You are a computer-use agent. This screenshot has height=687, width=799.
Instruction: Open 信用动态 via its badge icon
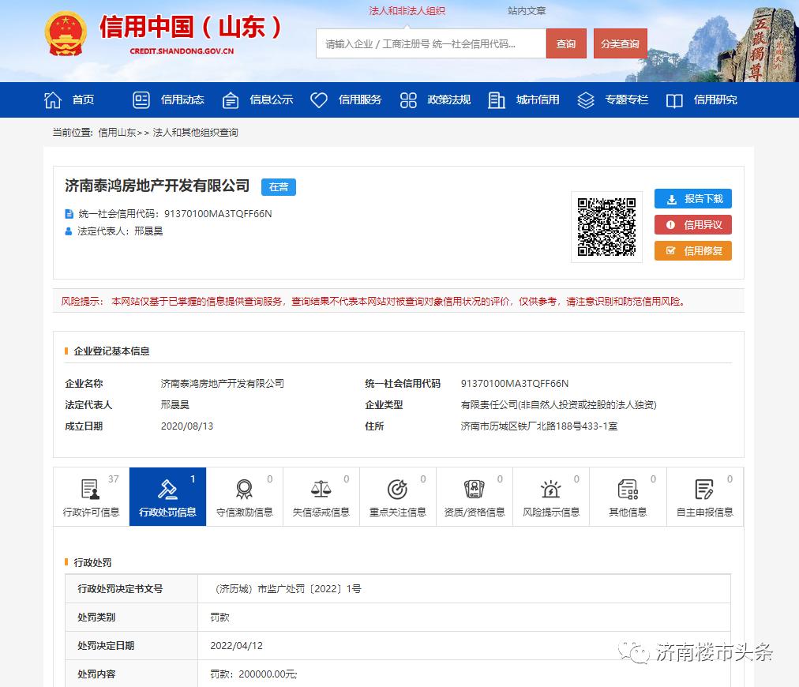141,99
